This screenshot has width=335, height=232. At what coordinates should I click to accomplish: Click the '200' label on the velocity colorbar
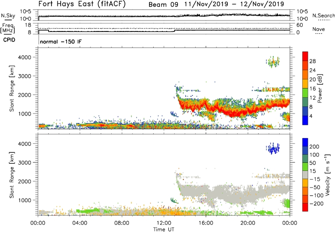pyautogui.click(x=314, y=147)
